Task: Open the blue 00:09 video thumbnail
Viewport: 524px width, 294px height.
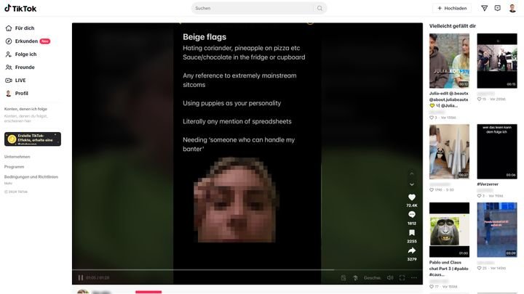Action: (x=497, y=229)
